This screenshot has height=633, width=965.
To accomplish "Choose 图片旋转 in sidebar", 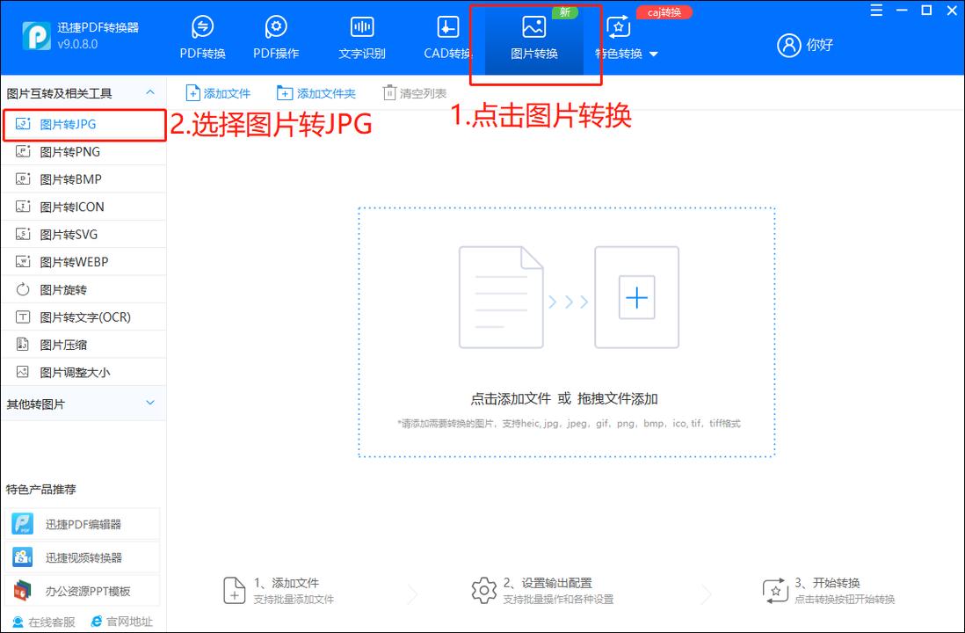I will click(x=84, y=289).
